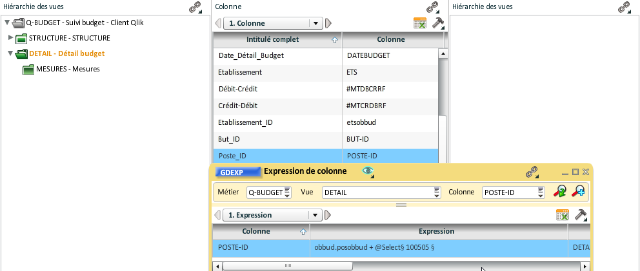
Task: Expand the STRUCTURE - STRUCTURE node
Action: pos(11,38)
